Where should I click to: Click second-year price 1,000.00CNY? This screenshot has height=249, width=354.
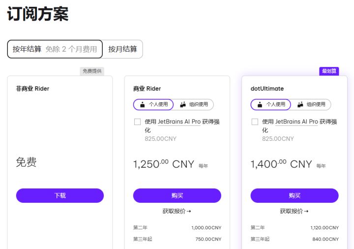[x=206, y=228]
